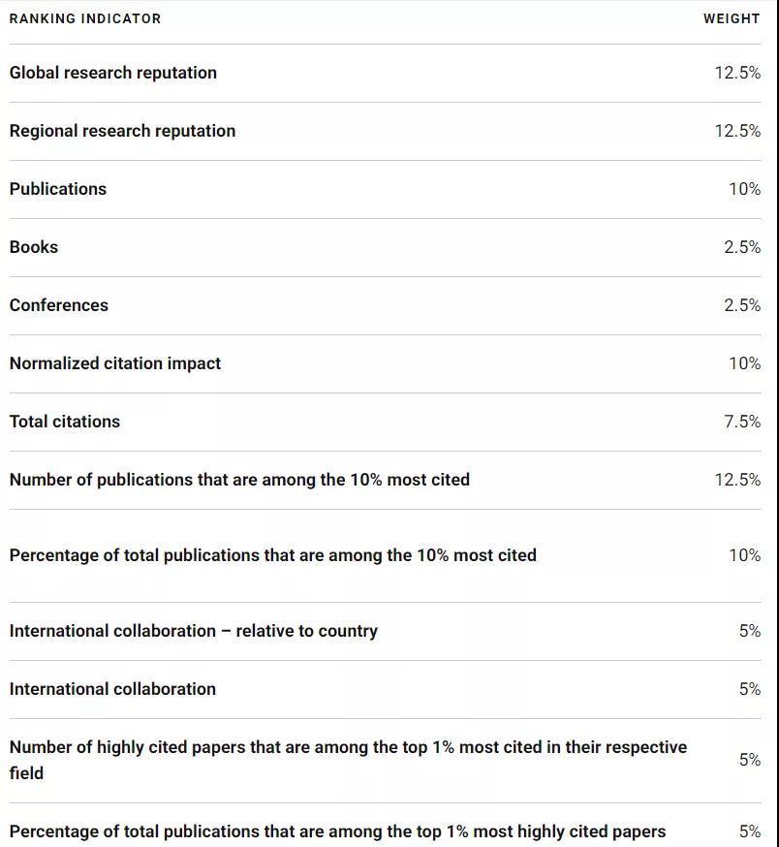Select the Global research reputation row label
779x847 pixels.
[x=113, y=73]
